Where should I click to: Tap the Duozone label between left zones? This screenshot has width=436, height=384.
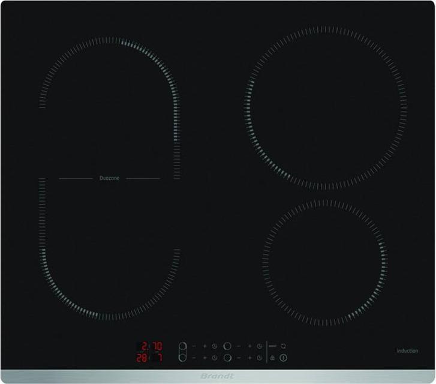pos(110,178)
